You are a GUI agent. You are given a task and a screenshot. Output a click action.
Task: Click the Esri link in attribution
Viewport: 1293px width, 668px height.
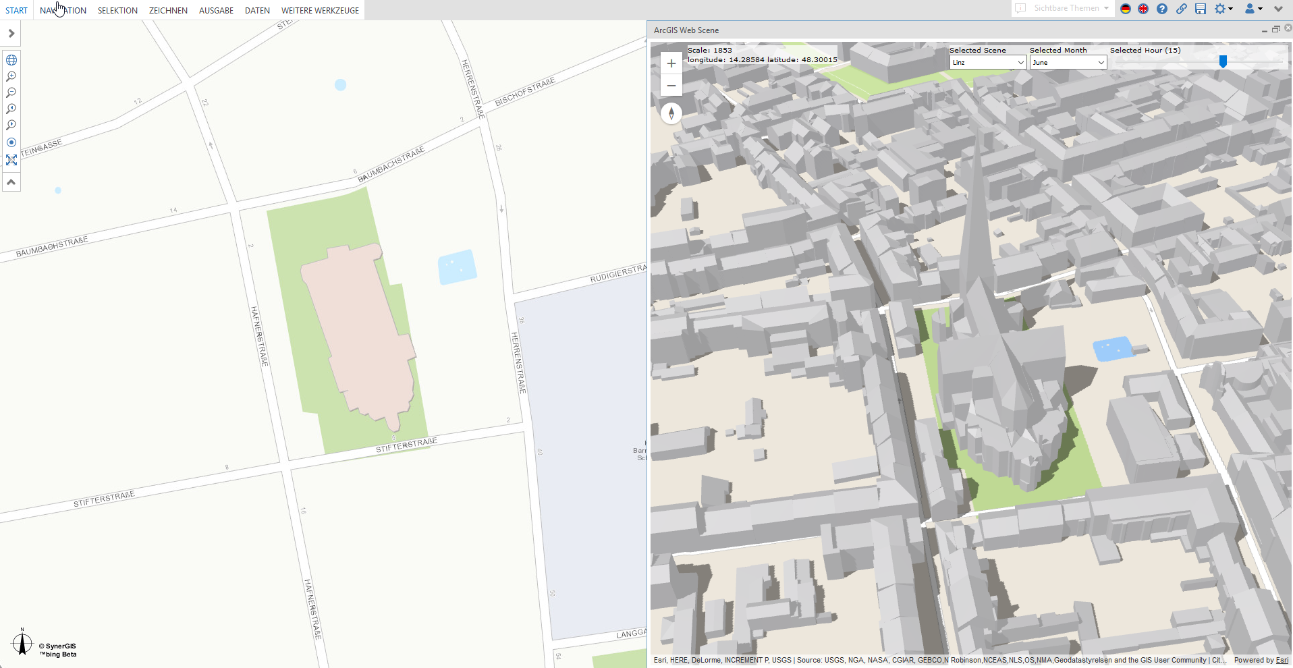click(1282, 660)
